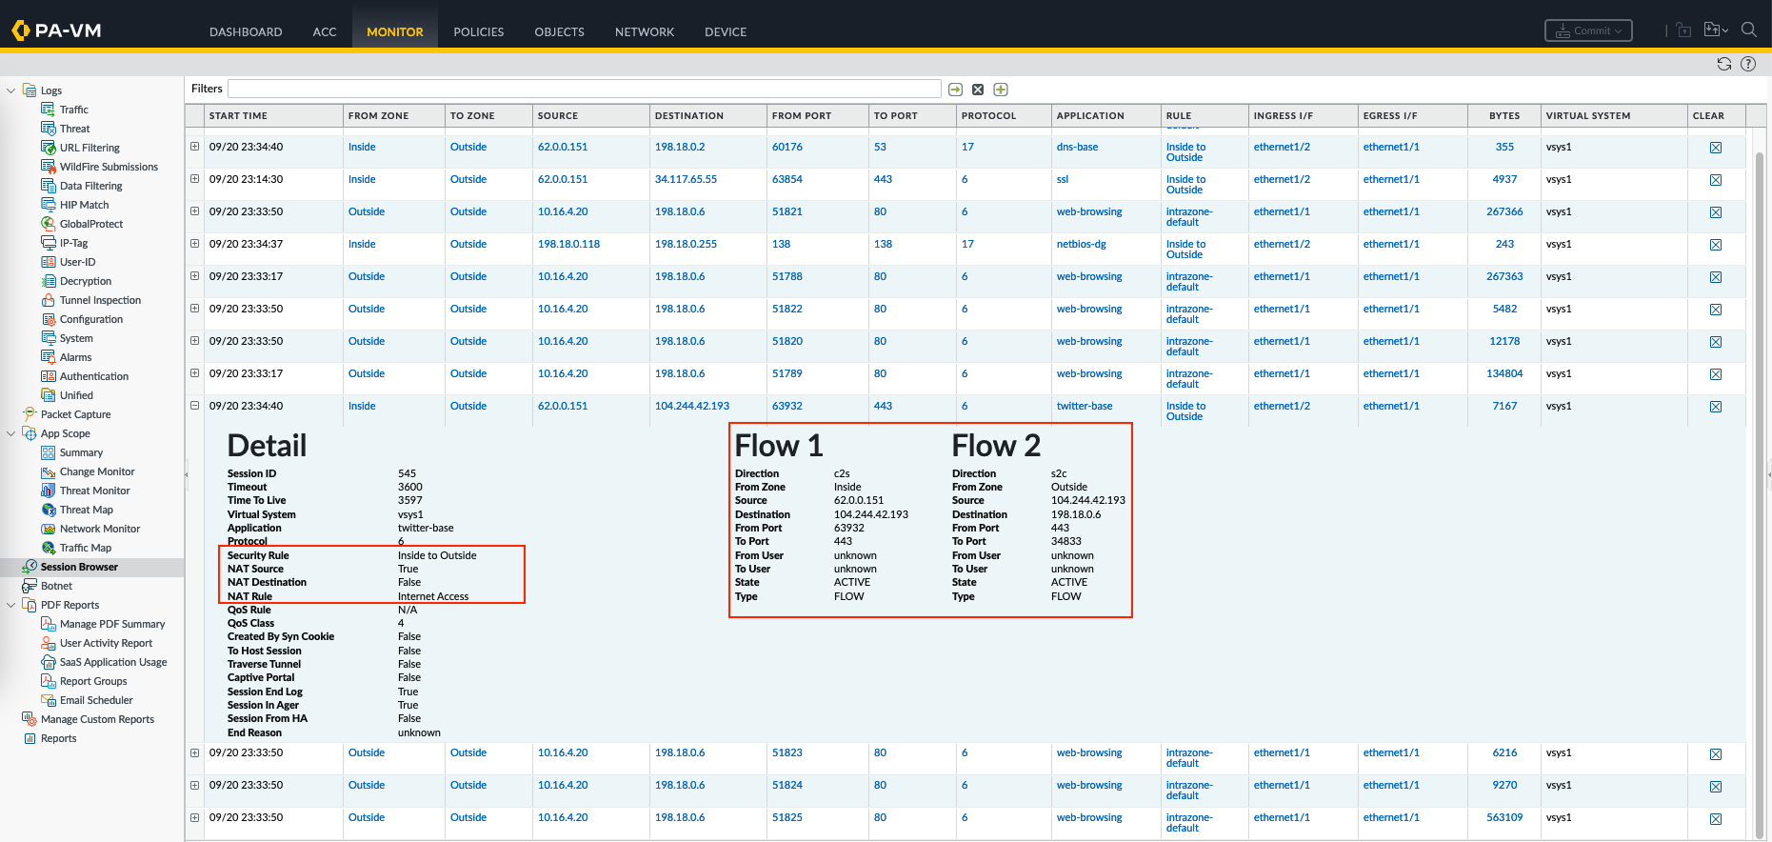
Task: Click the search magnifier icon in header
Action: click(x=1749, y=30)
